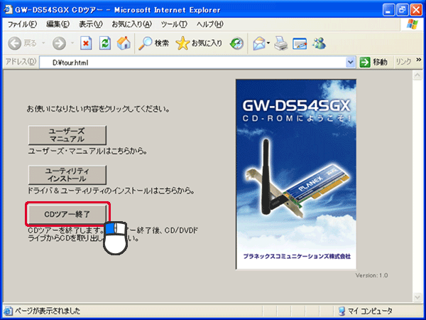Image resolution: width=426 pixels, height=320 pixels.
Task: Click the 移動 (Go) button
Action: (374, 62)
